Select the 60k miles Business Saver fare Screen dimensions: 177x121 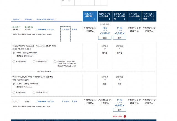(x=105, y=38)
